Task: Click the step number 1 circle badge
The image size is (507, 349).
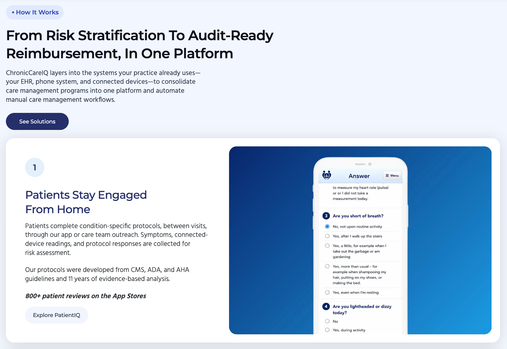Action: (x=35, y=167)
